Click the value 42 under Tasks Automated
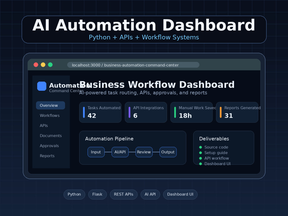Viewport: 288px width, 216px height. coord(92,116)
